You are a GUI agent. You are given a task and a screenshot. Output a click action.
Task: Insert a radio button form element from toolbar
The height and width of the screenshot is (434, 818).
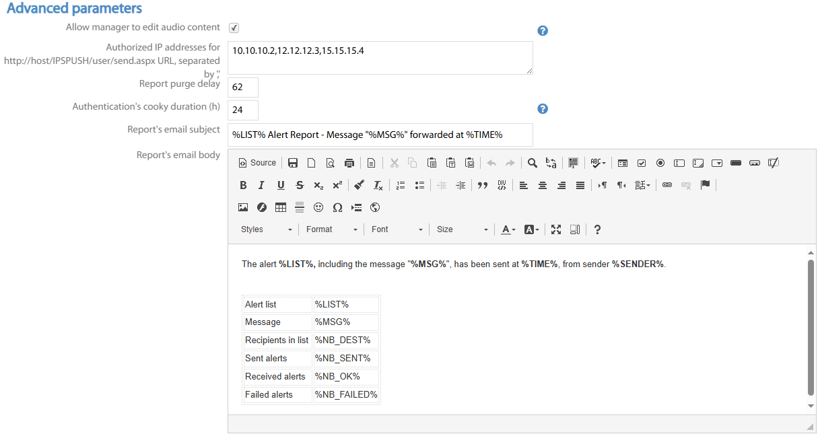660,163
